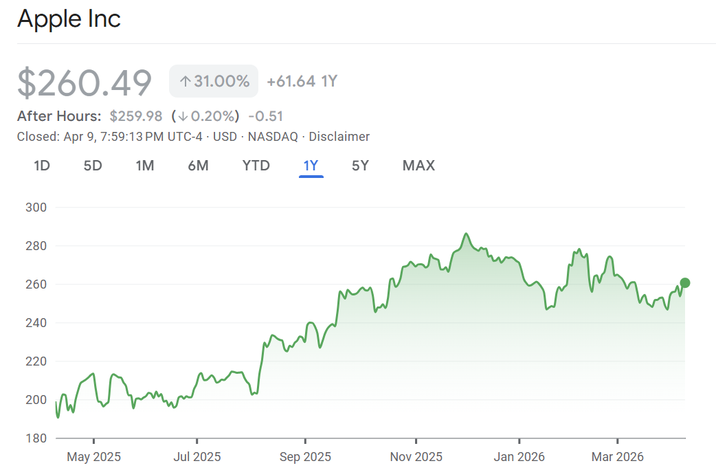Screen dimensions: 716x470
Task: Open the MAX range view
Action: [418, 166]
